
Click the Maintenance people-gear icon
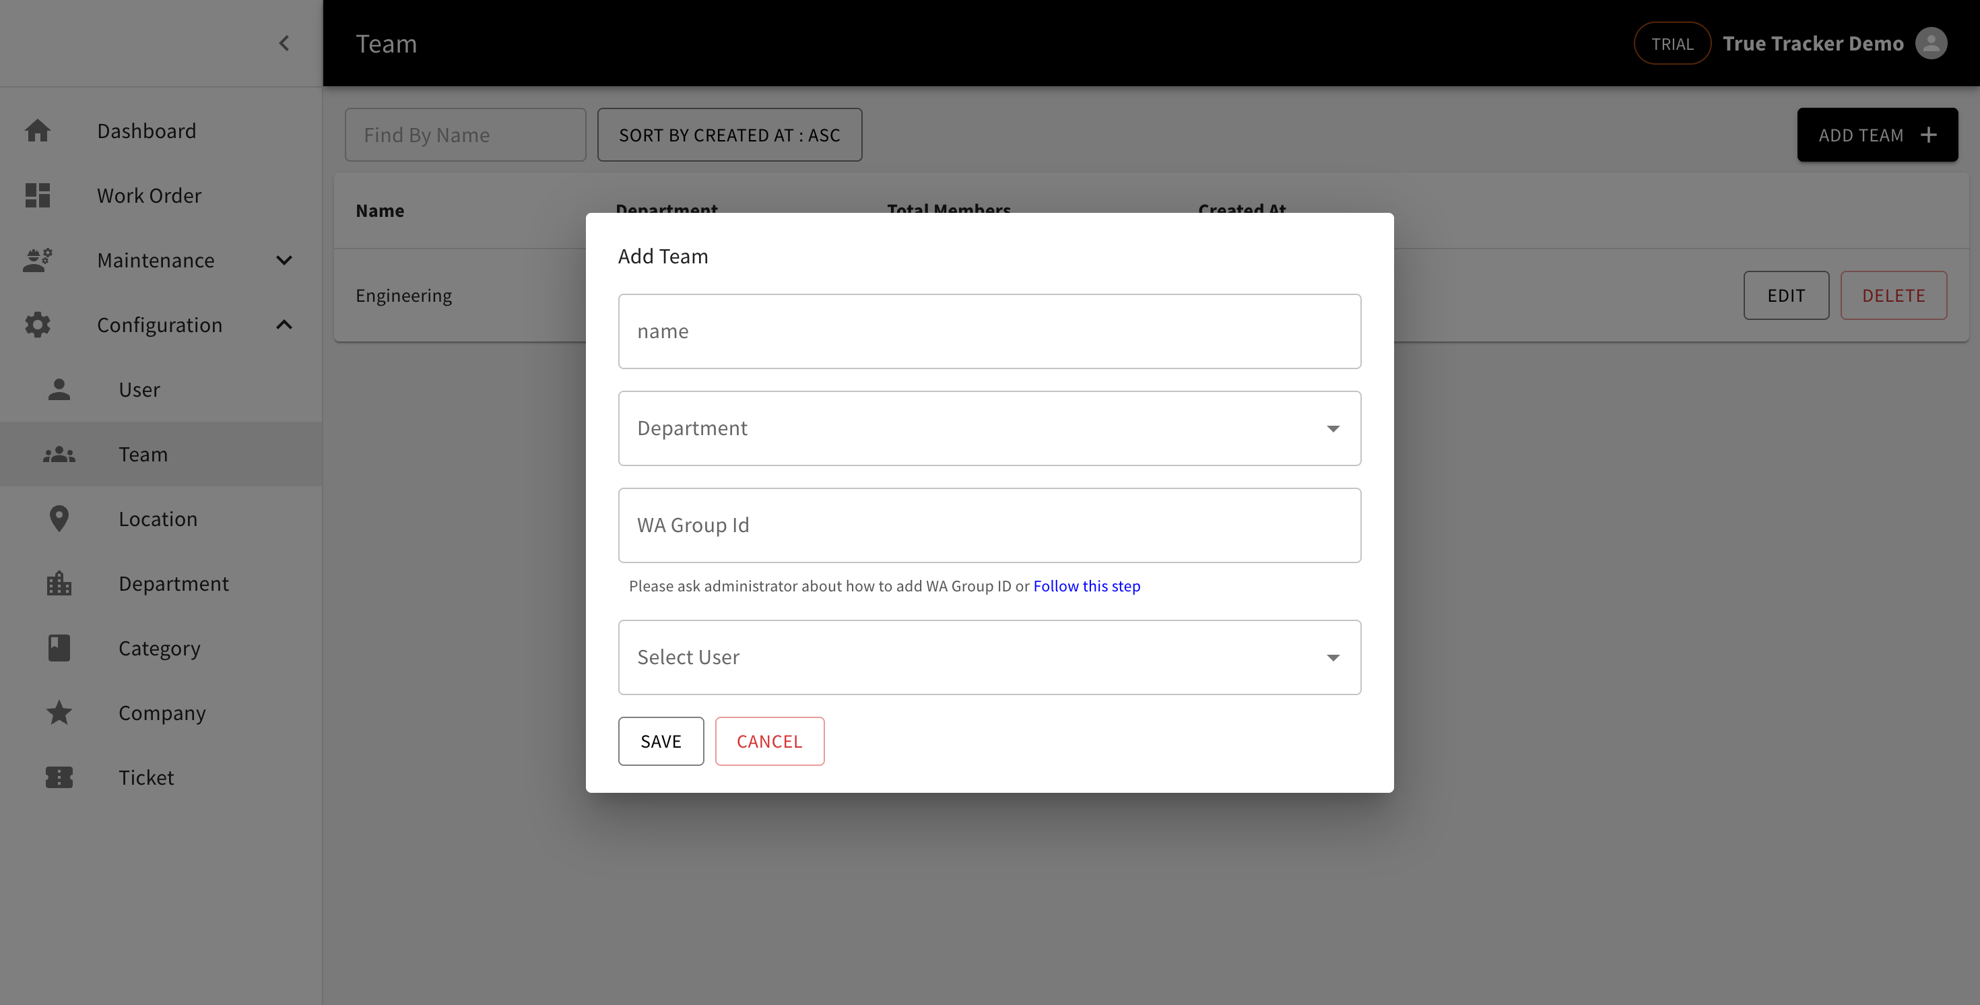click(38, 260)
